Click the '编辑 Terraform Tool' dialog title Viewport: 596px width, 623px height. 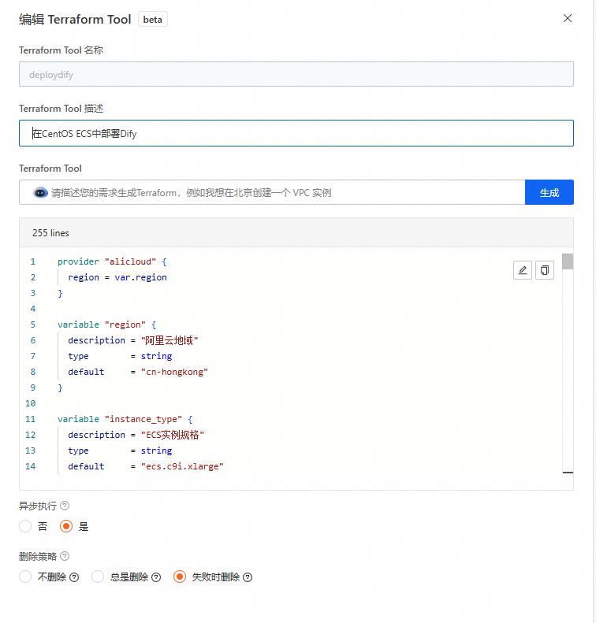(x=75, y=20)
